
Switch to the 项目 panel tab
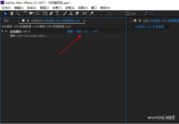(x=6, y=21)
